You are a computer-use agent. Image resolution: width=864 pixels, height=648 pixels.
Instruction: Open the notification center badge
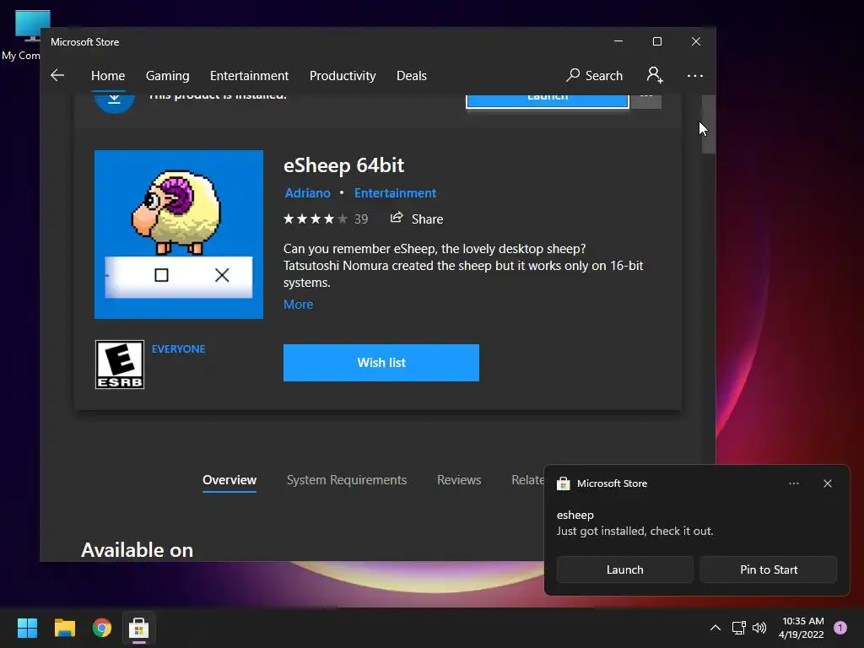(x=840, y=628)
